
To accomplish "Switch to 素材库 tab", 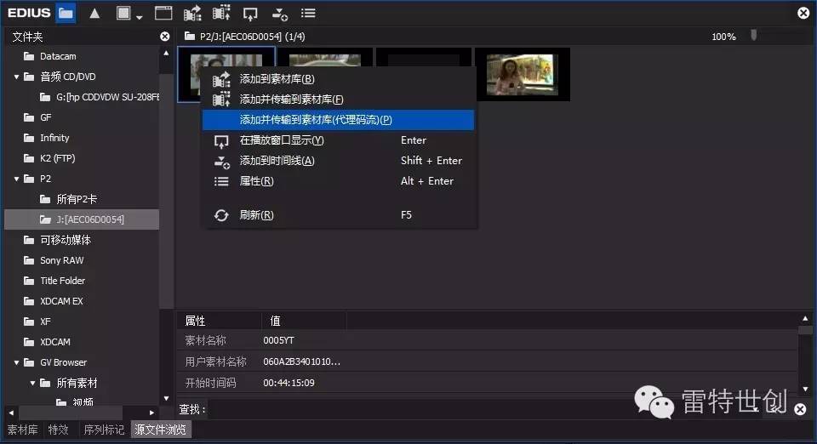I will point(22,430).
